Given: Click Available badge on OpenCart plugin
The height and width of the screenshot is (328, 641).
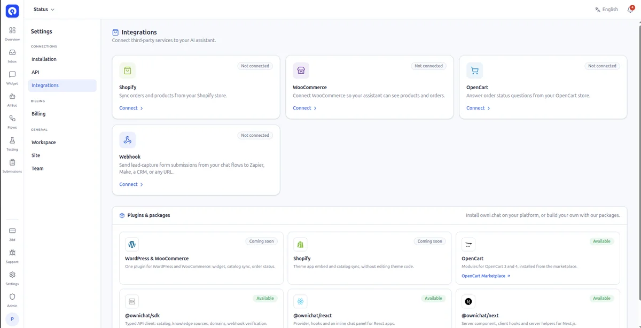Looking at the screenshot, I should pyautogui.click(x=602, y=241).
